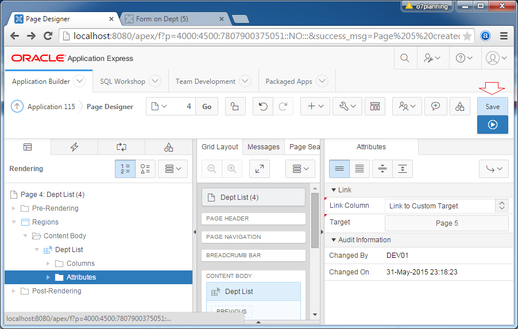Undo the last change
The width and height of the screenshot is (518, 329).
(x=263, y=106)
